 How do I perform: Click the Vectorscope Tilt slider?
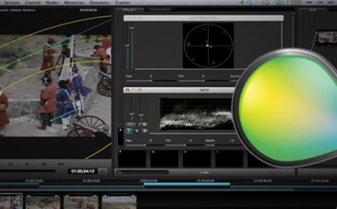[203, 81]
